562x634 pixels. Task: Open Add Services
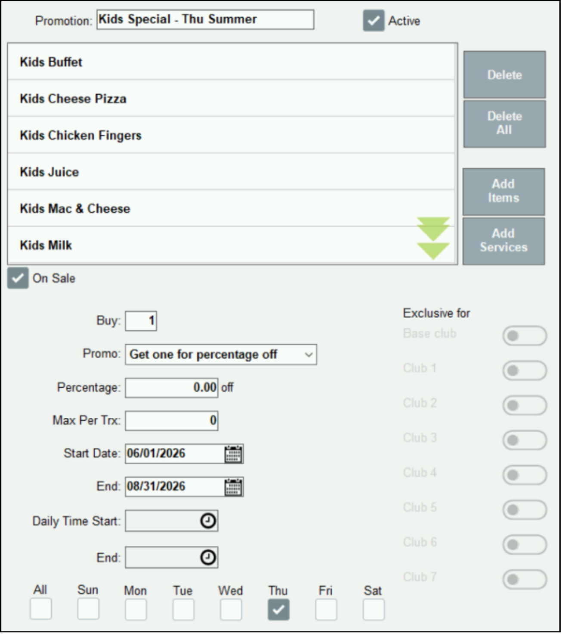503,241
